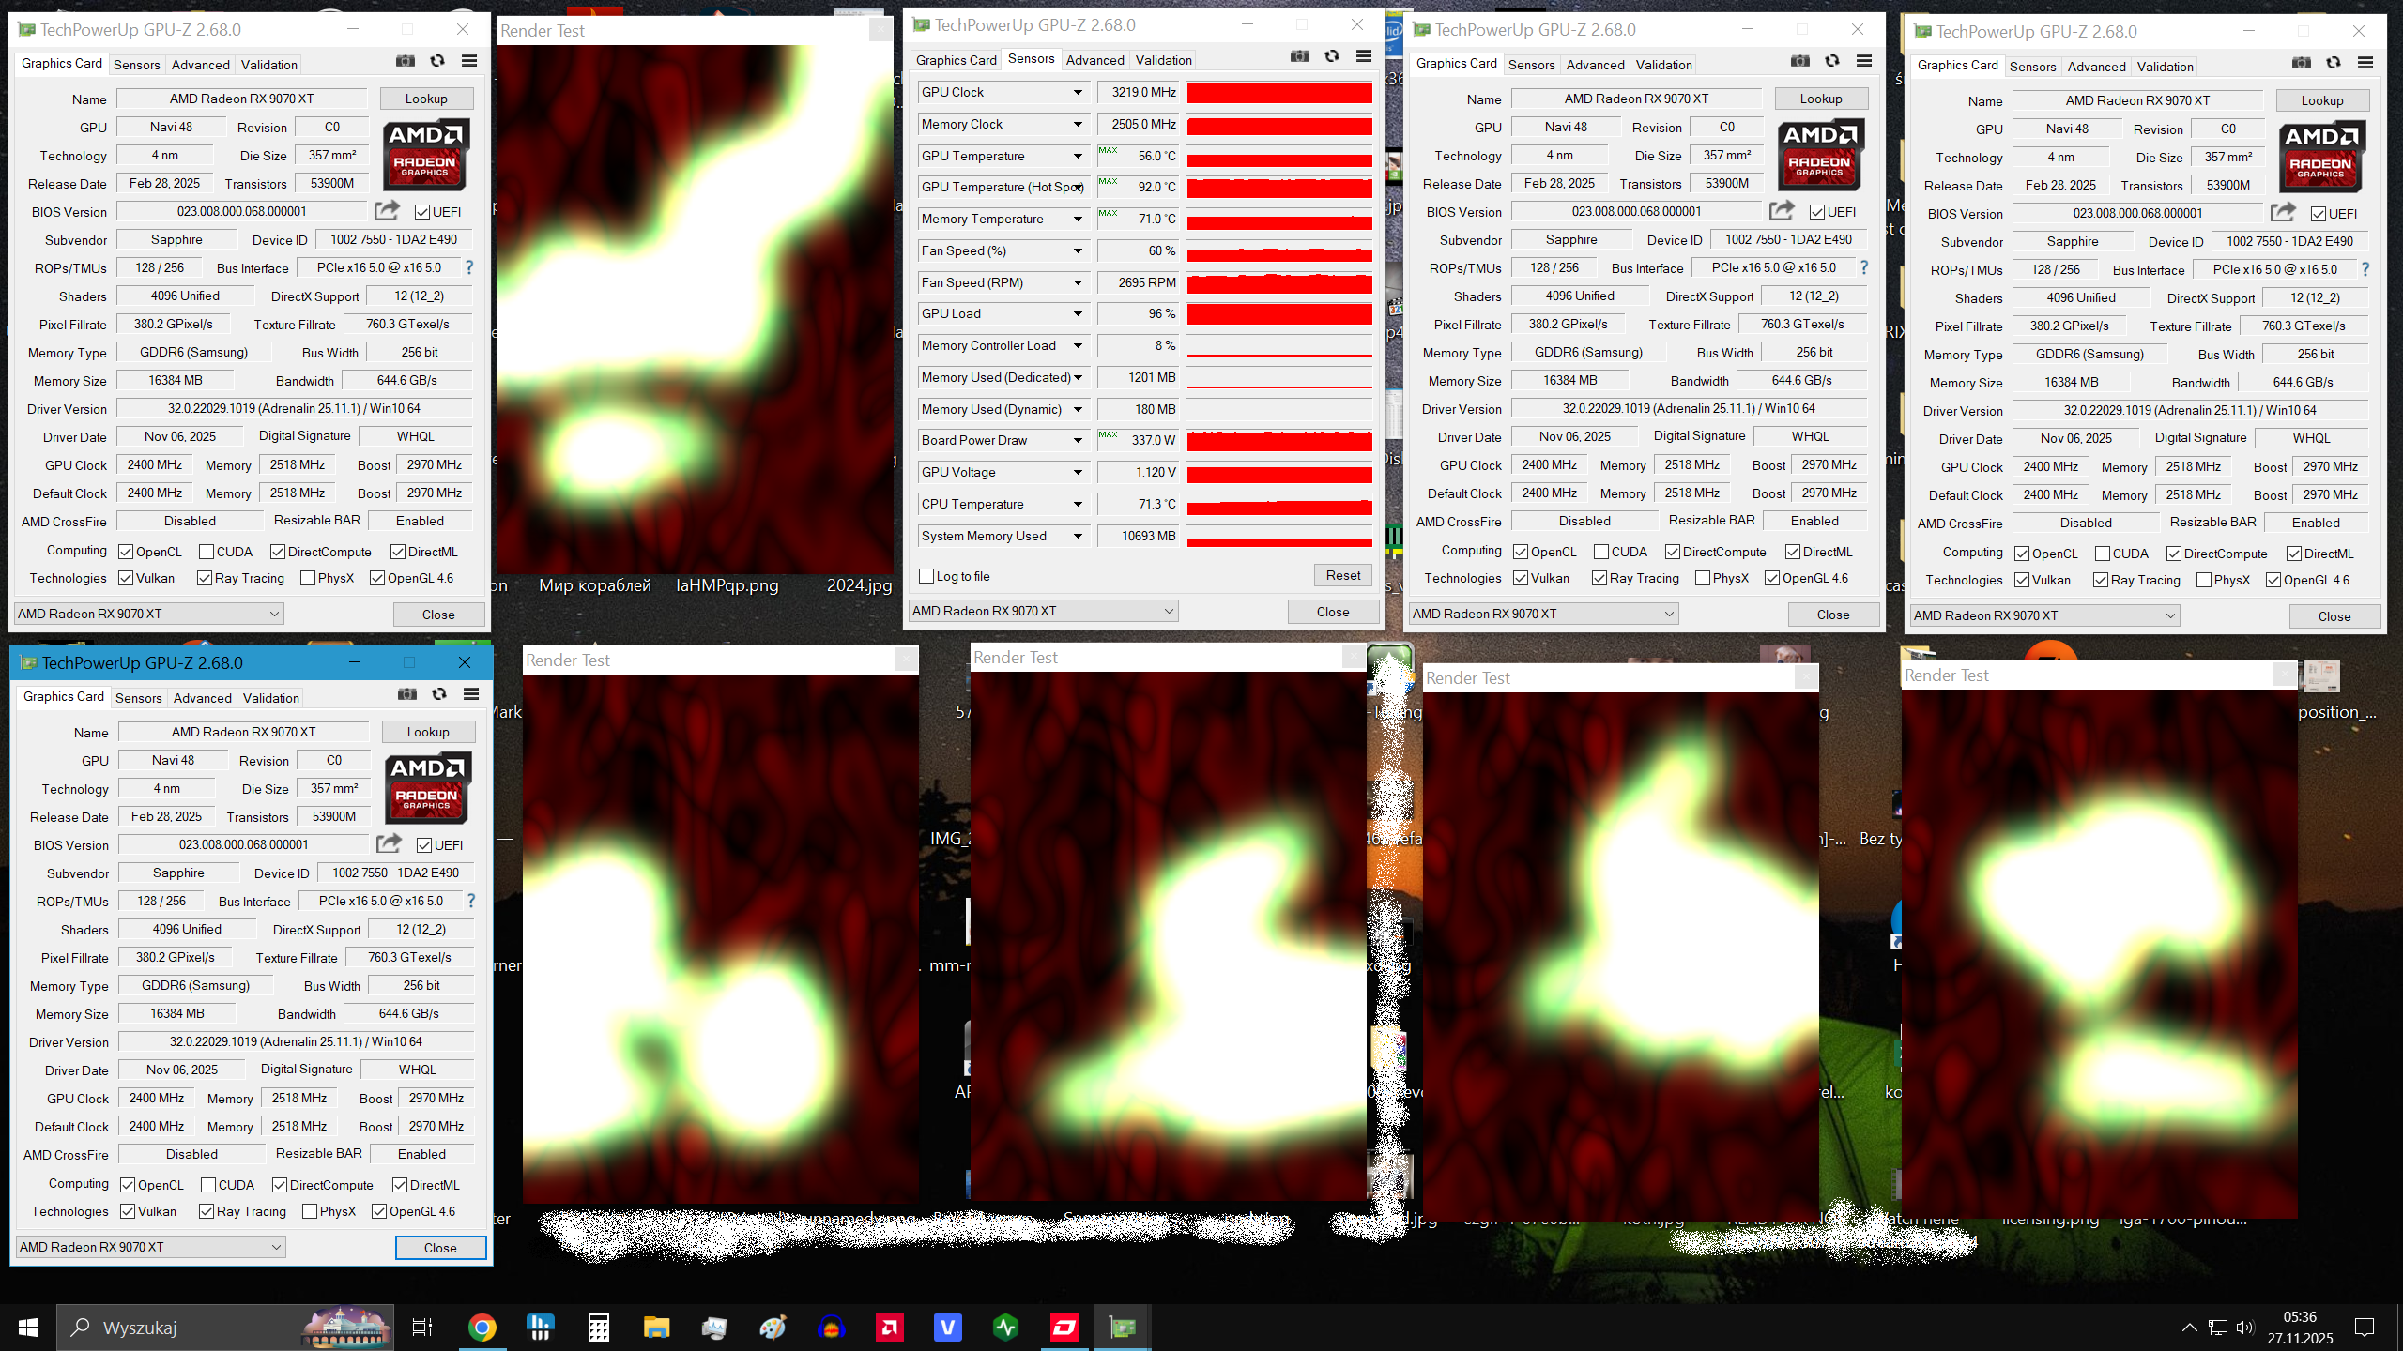Enable the Log to file checkbox
This screenshot has width=2403, height=1351.
tap(927, 576)
